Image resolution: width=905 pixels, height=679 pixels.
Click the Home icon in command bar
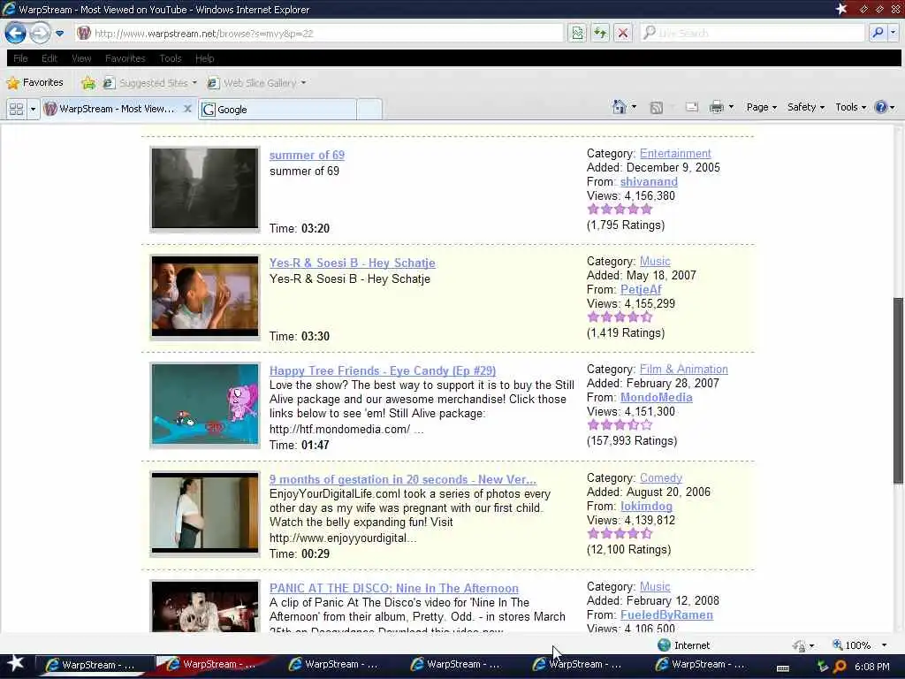point(620,107)
